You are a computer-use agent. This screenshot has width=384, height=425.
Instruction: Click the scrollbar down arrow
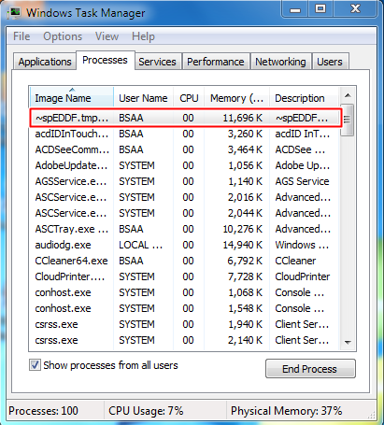coord(348,342)
